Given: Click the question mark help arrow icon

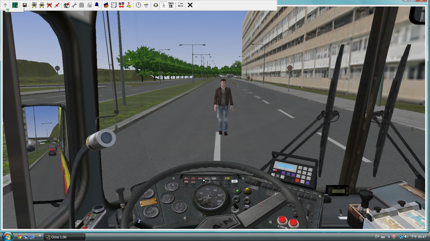Looking at the screenshot, I should pos(129,5).
